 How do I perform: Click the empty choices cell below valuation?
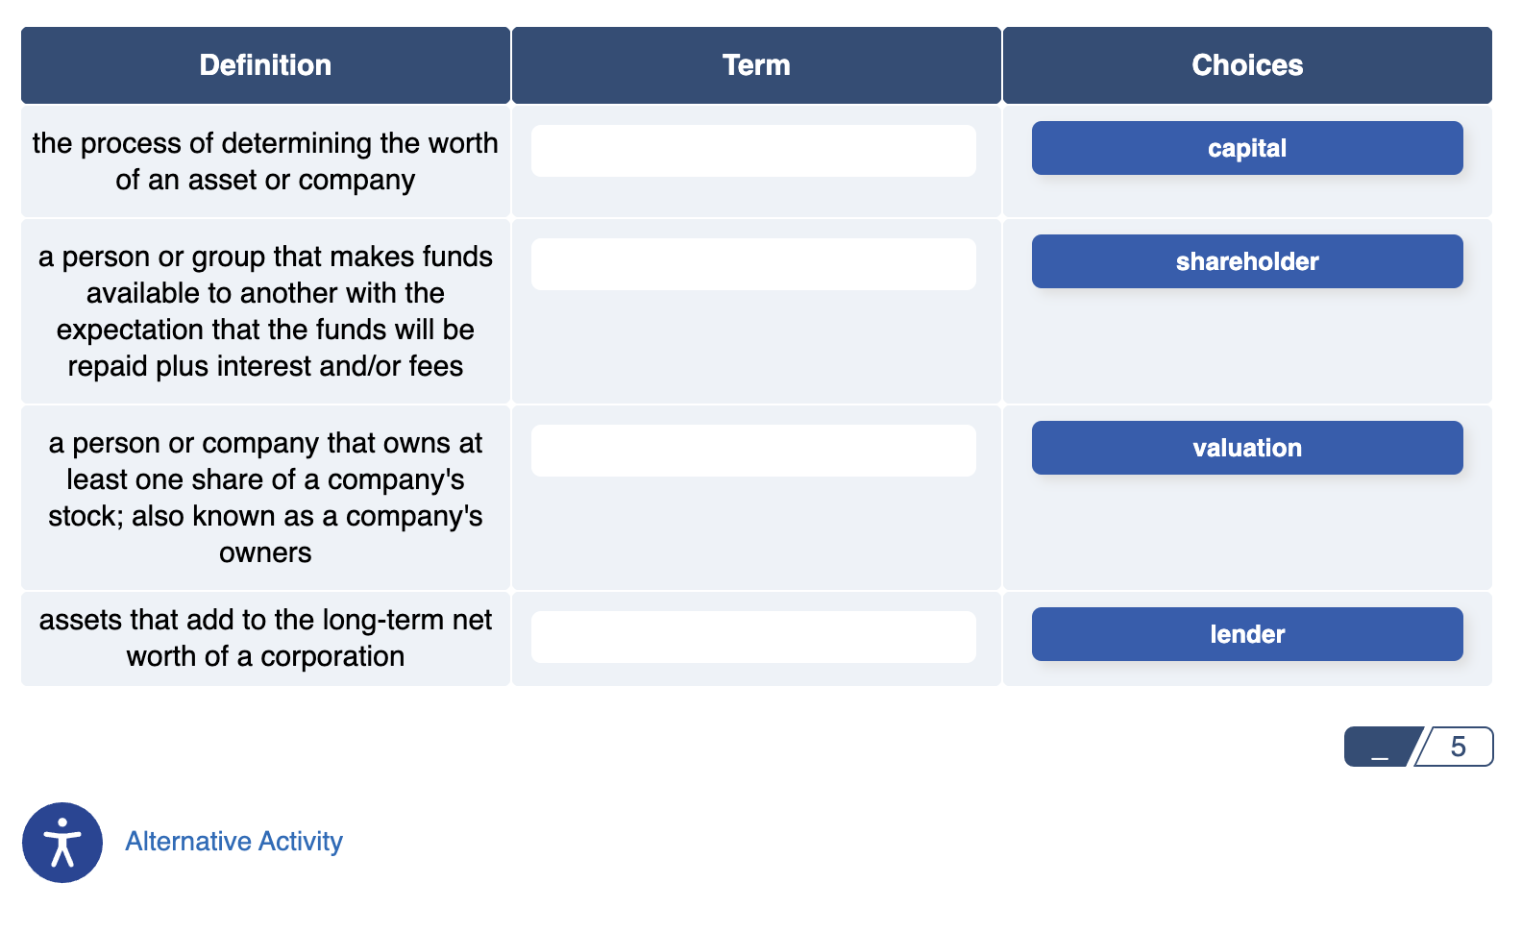point(1247,533)
